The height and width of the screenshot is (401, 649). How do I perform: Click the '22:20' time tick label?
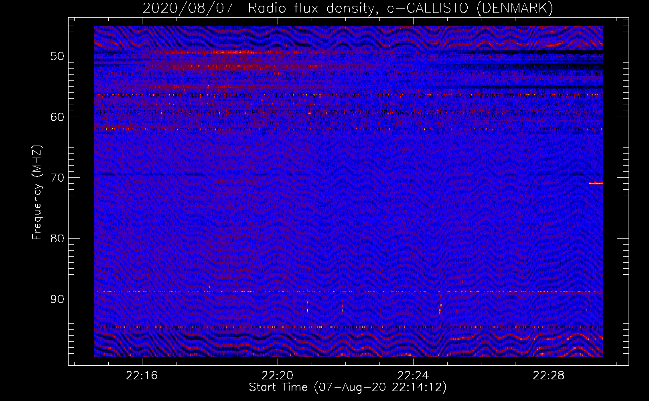tap(278, 376)
